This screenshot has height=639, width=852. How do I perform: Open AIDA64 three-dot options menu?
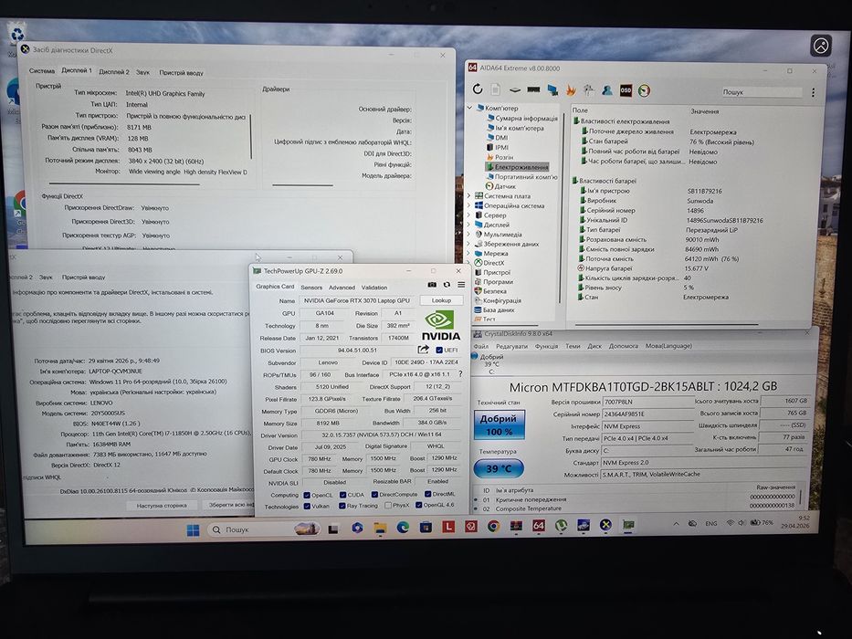pyautogui.click(x=813, y=93)
